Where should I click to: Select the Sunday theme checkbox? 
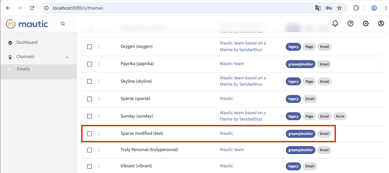click(90, 116)
